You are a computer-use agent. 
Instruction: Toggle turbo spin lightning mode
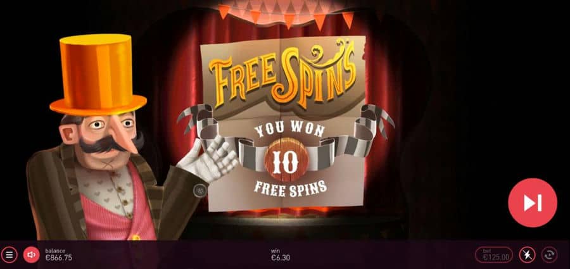pos(527,254)
